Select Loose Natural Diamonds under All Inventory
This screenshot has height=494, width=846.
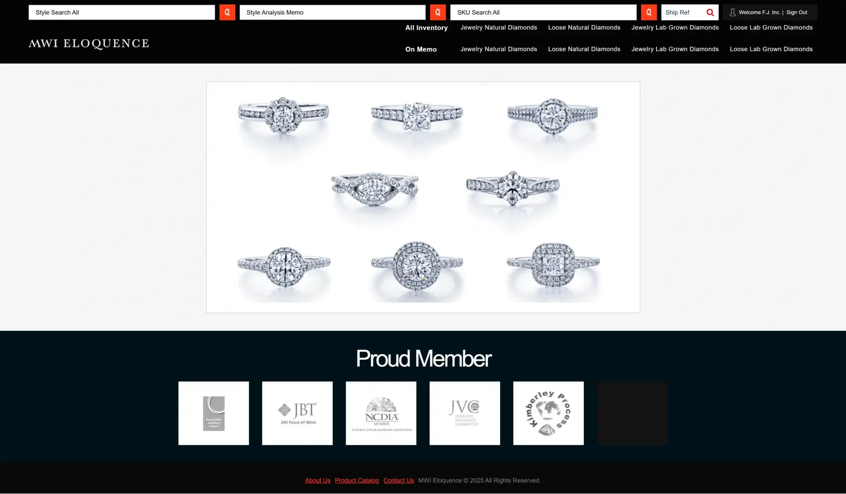pos(584,27)
